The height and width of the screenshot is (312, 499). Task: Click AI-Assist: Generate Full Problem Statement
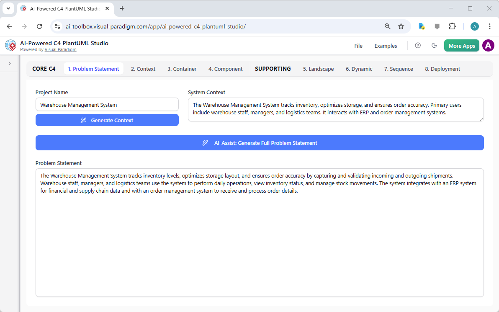260,143
